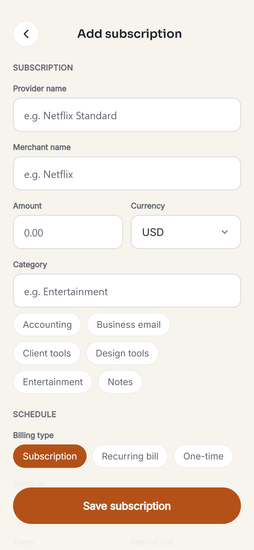Click into the Provider name field

pos(127,115)
